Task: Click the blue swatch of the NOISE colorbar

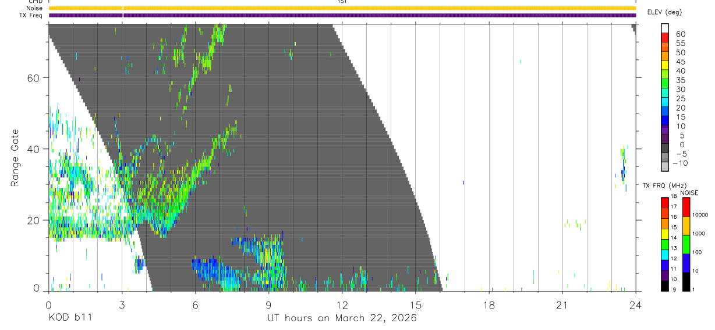Action: click(x=686, y=262)
